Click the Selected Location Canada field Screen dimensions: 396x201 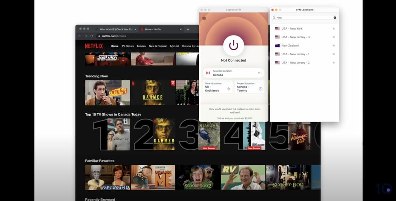(234, 73)
